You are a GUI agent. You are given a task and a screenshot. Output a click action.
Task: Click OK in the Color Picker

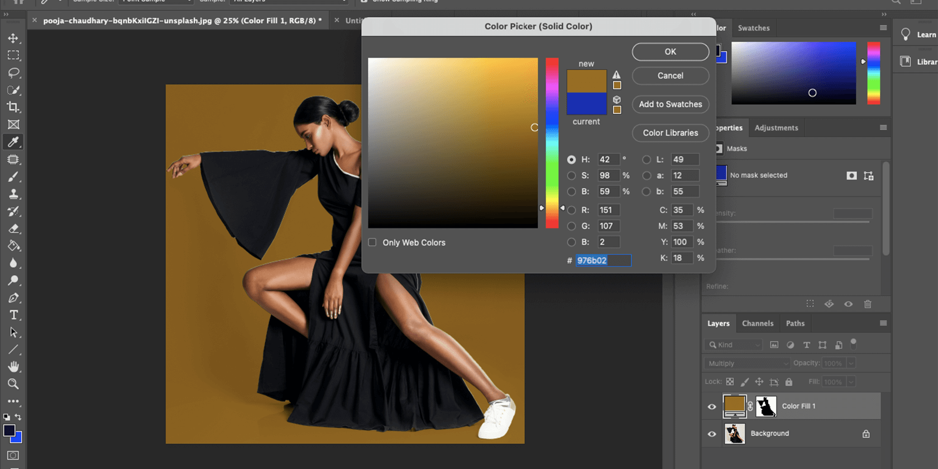coord(670,52)
